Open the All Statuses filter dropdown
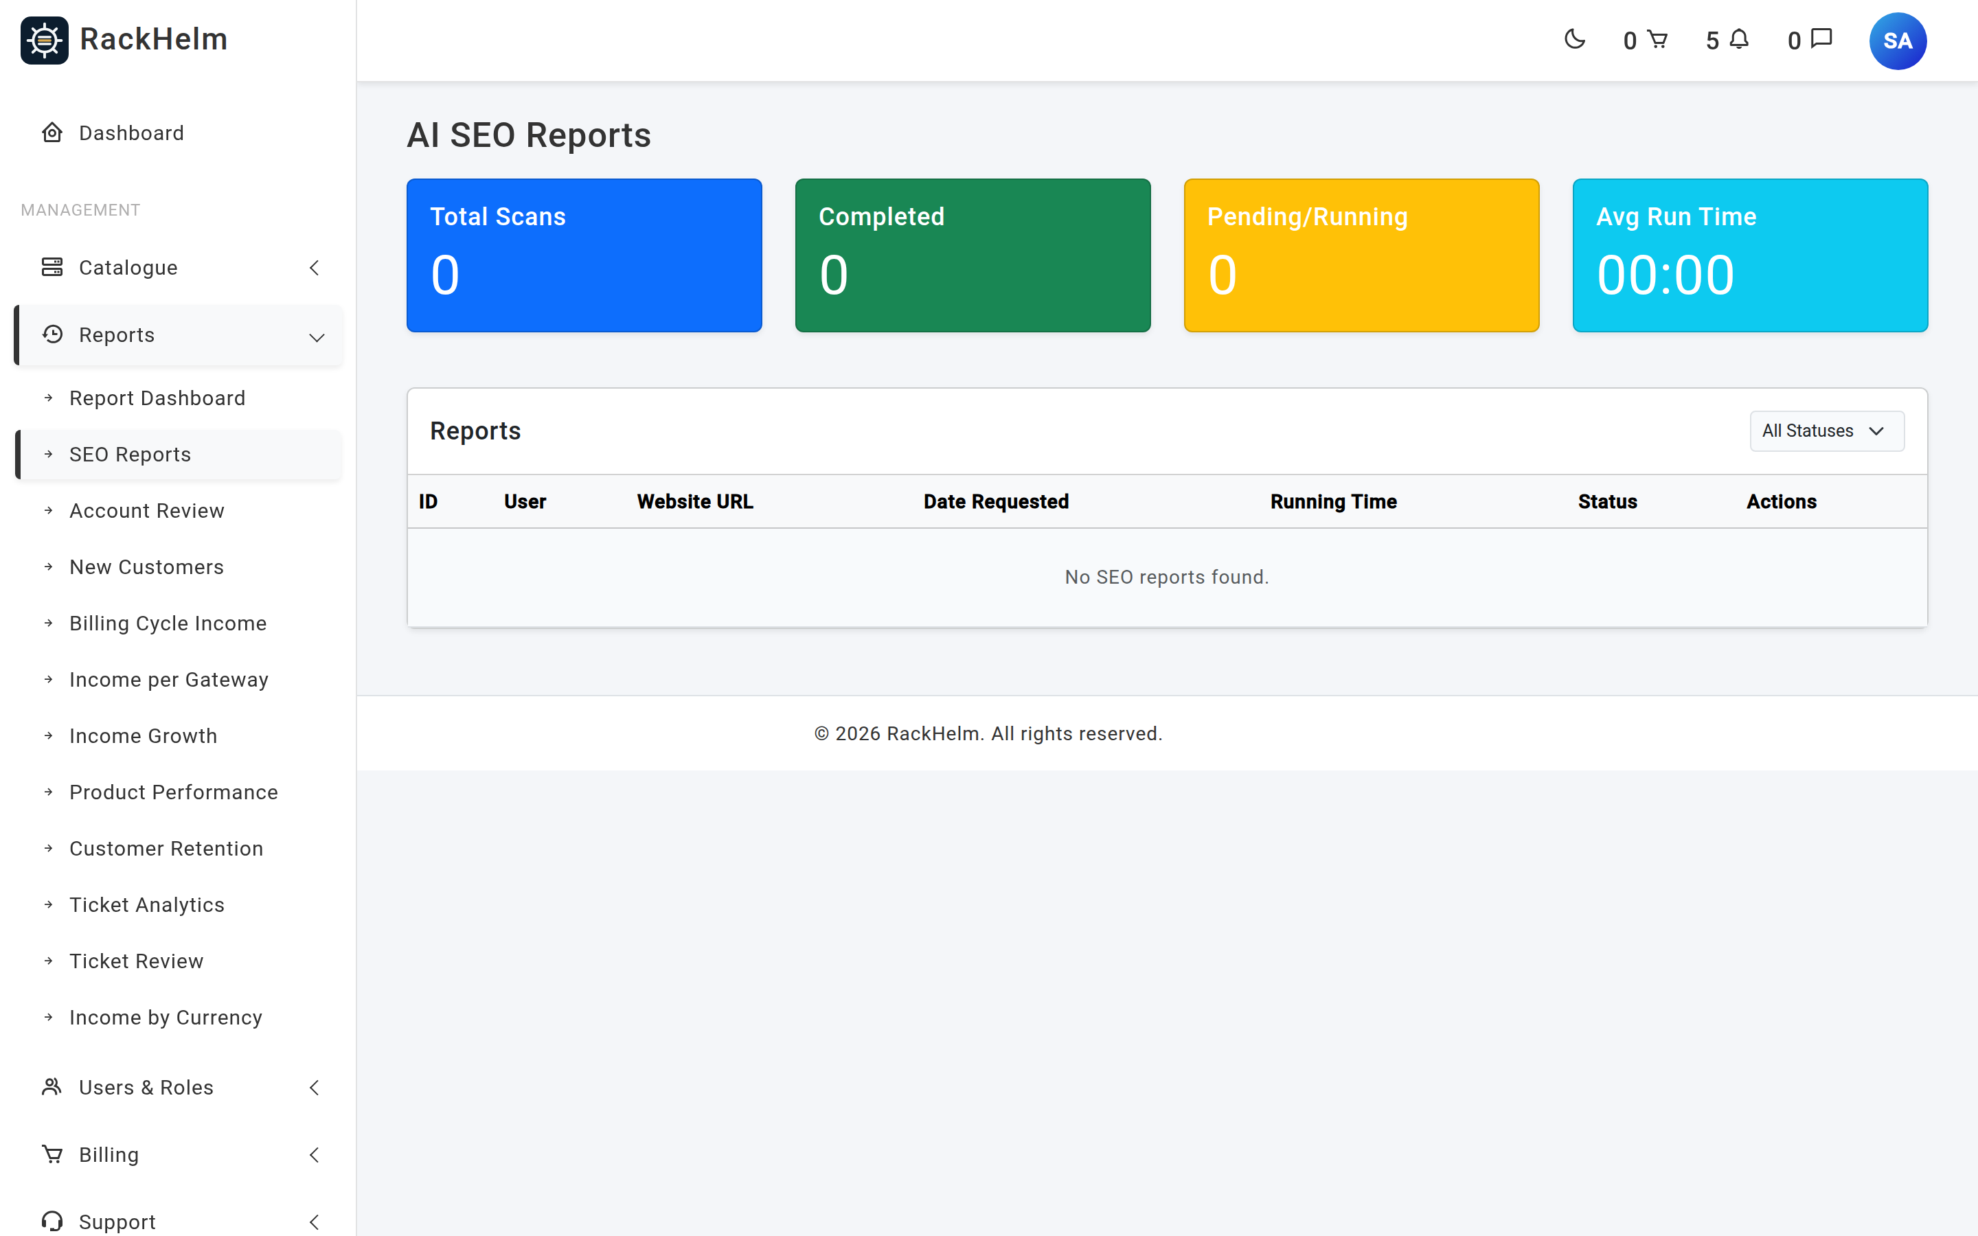This screenshot has height=1236, width=1978. point(1826,431)
